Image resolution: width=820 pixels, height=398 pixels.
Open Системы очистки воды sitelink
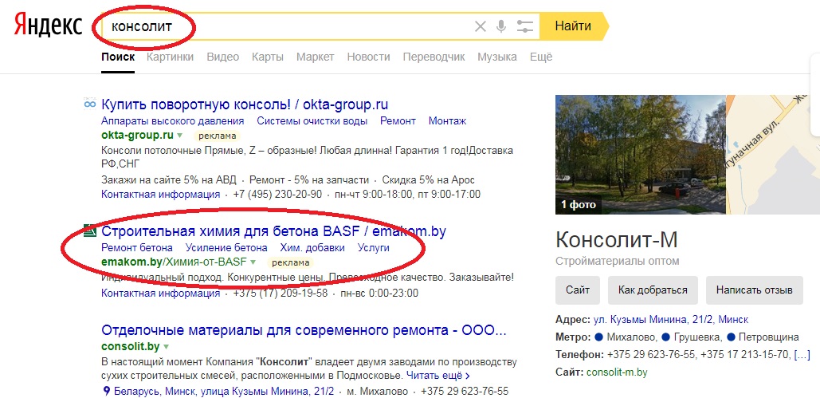pyautogui.click(x=312, y=121)
